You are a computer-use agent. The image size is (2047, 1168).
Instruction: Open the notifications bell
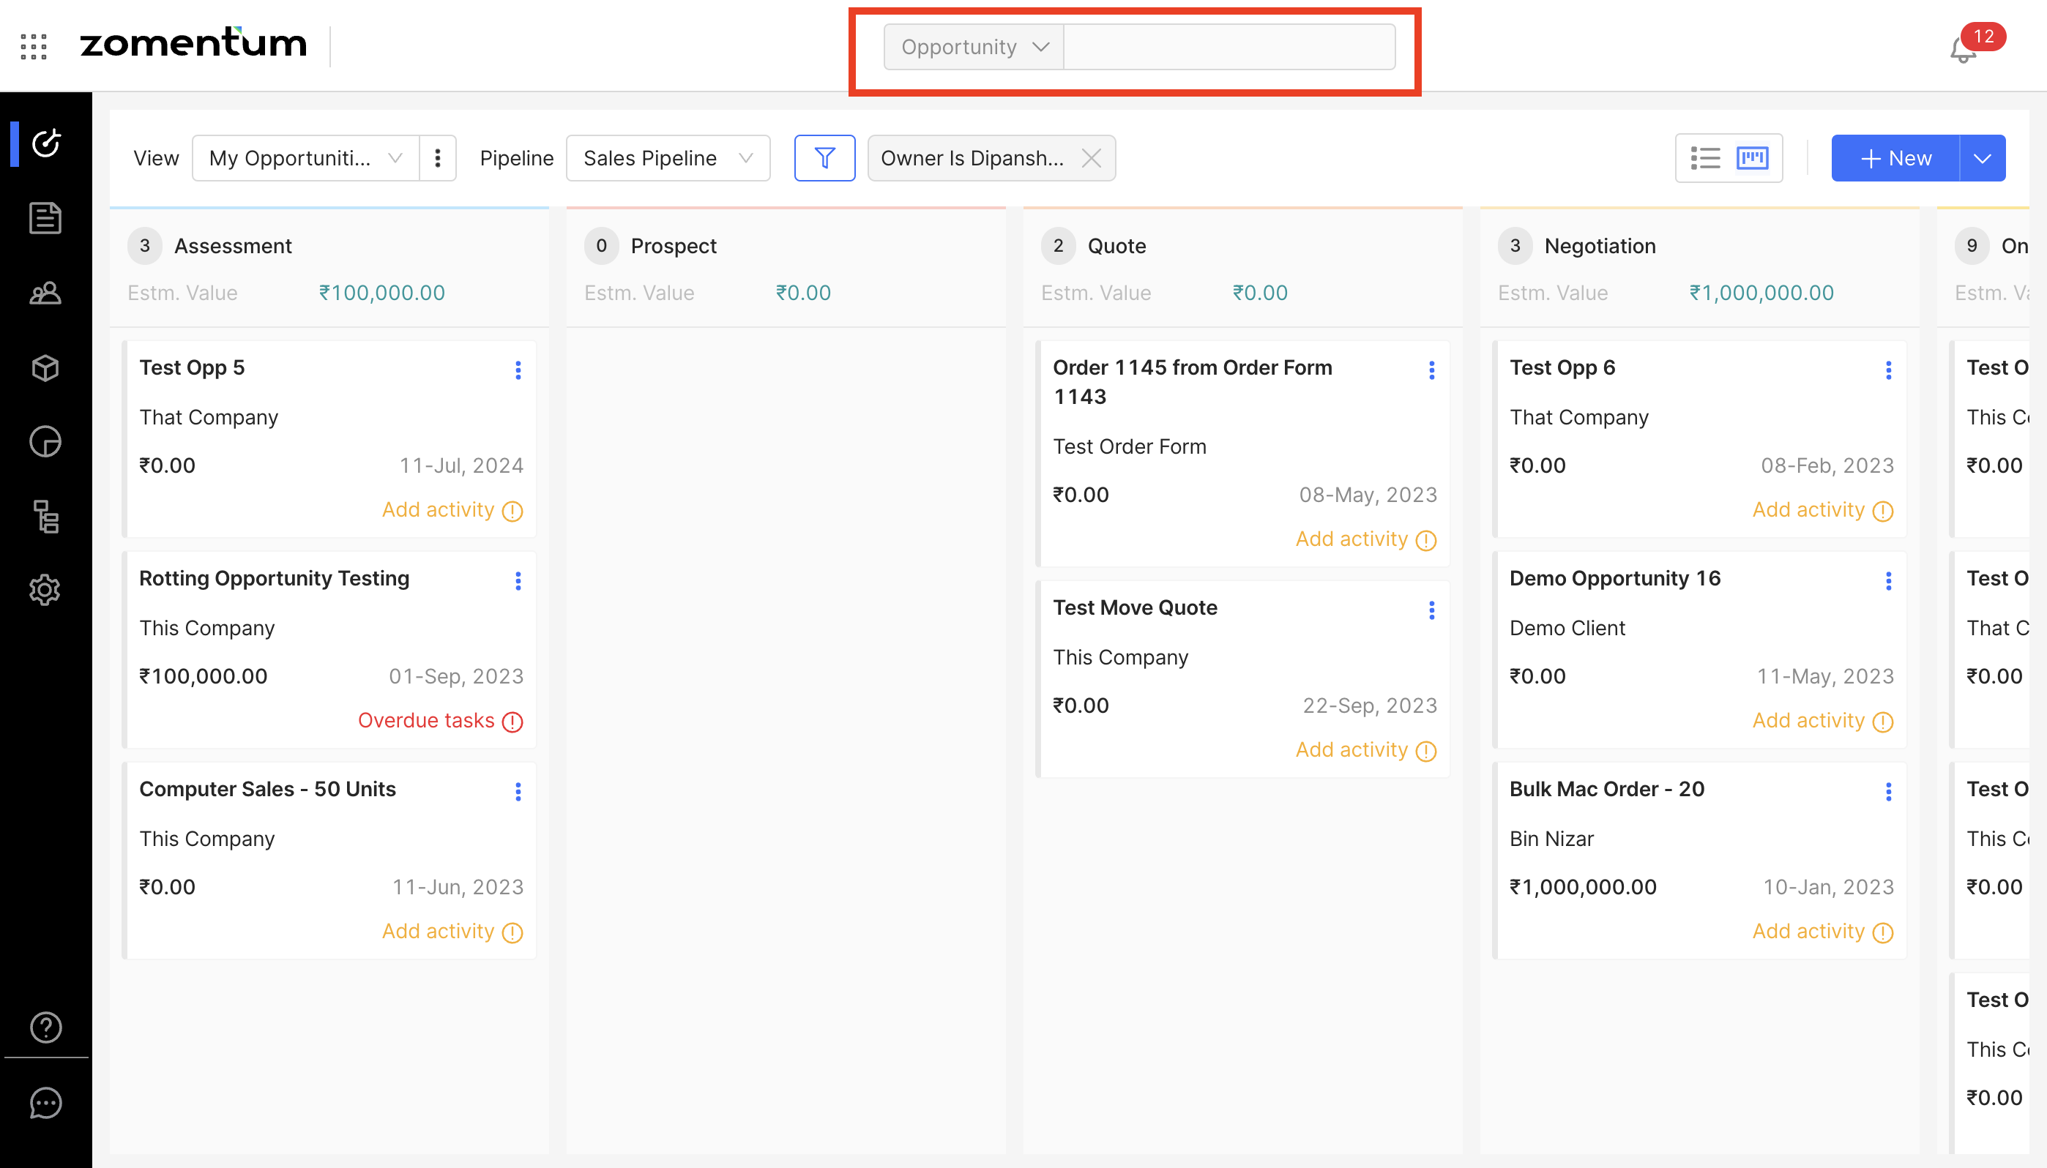pos(1964,50)
